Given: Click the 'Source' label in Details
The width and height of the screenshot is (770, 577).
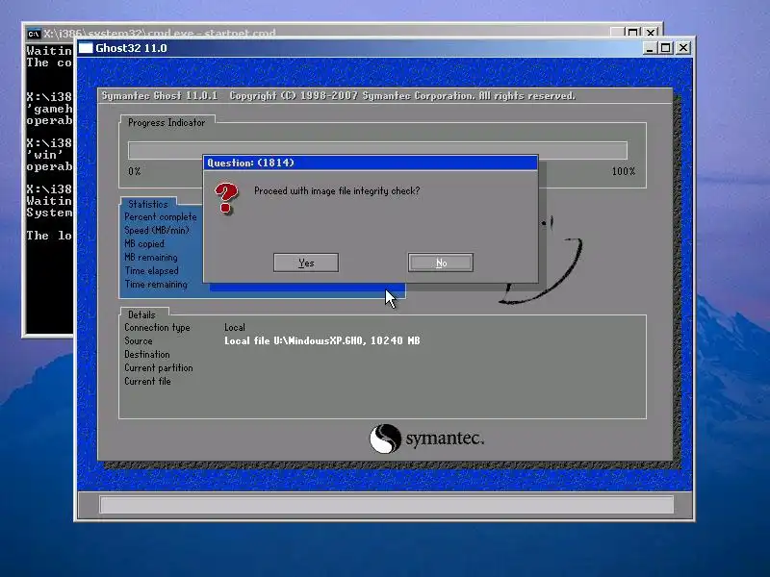Looking at the screenshot, I should [138, 341].
